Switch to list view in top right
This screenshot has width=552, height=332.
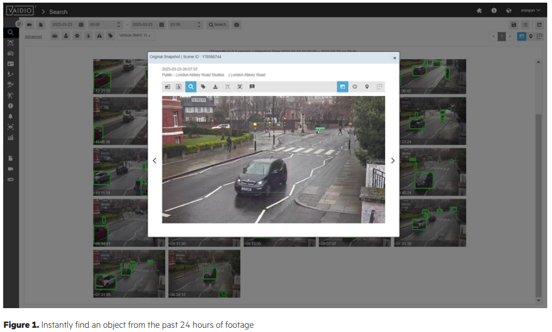tap(525, 24)
